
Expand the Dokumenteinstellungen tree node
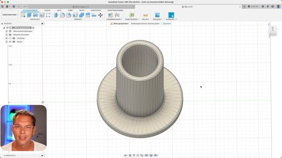7,31
